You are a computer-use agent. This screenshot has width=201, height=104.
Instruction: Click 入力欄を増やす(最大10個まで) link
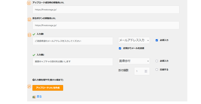pyautogui.click(x=49, y=80)
